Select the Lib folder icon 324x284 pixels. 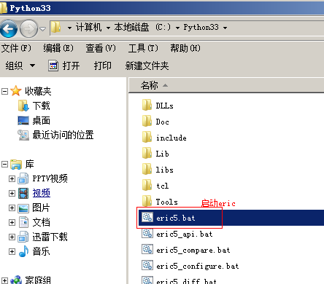pyautogui.click(x=147, y=153)
